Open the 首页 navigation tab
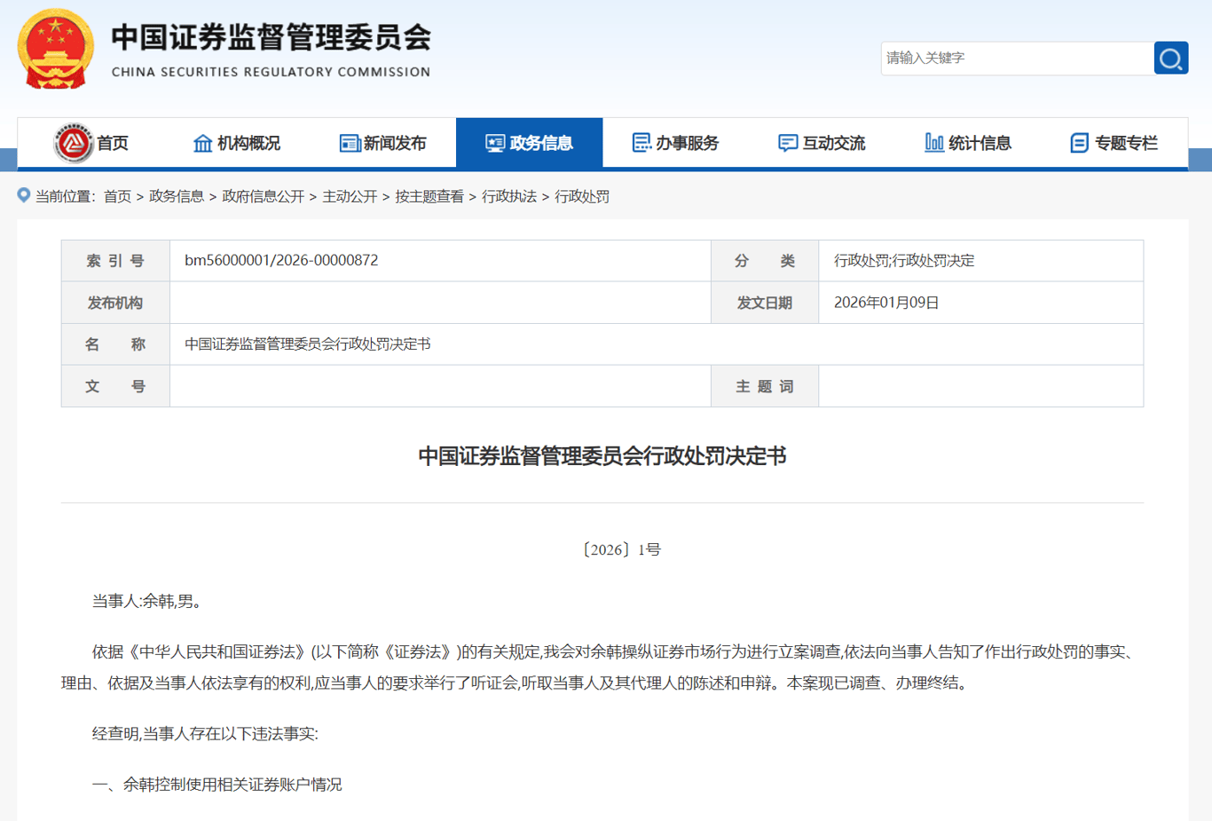1212x821 pixels. [91, 143]
